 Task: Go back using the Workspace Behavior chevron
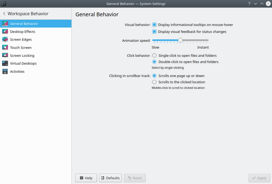coord(4,14)
